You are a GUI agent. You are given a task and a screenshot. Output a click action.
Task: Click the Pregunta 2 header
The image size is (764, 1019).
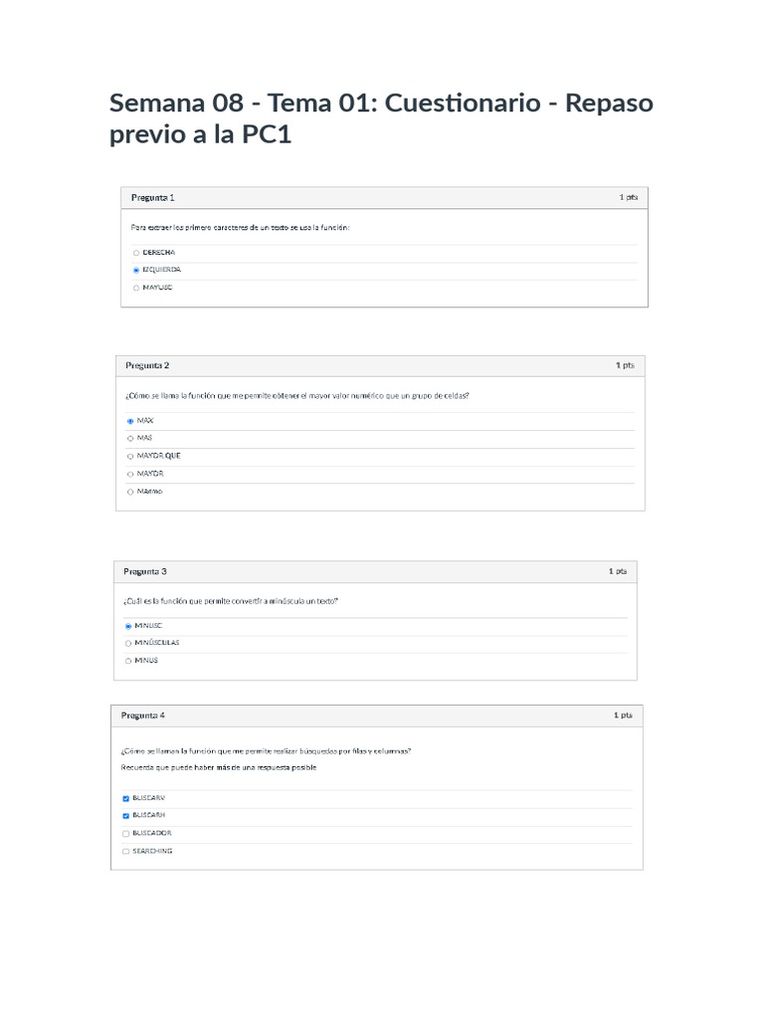(x=147, y=365)
